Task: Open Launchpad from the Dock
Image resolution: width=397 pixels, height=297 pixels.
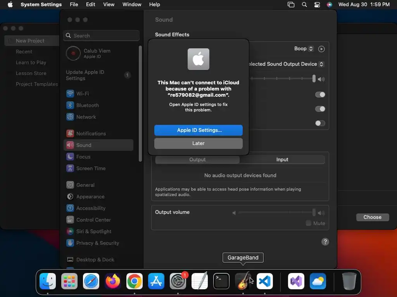Action: click(69, 281)
